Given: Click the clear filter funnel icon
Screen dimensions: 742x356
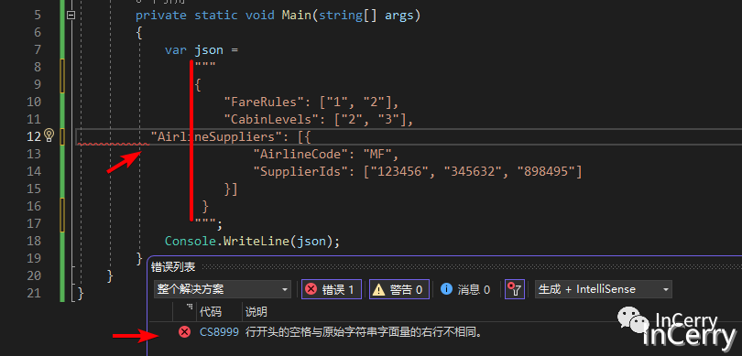Looking at the screenshot, I should (x=515, y=289).
